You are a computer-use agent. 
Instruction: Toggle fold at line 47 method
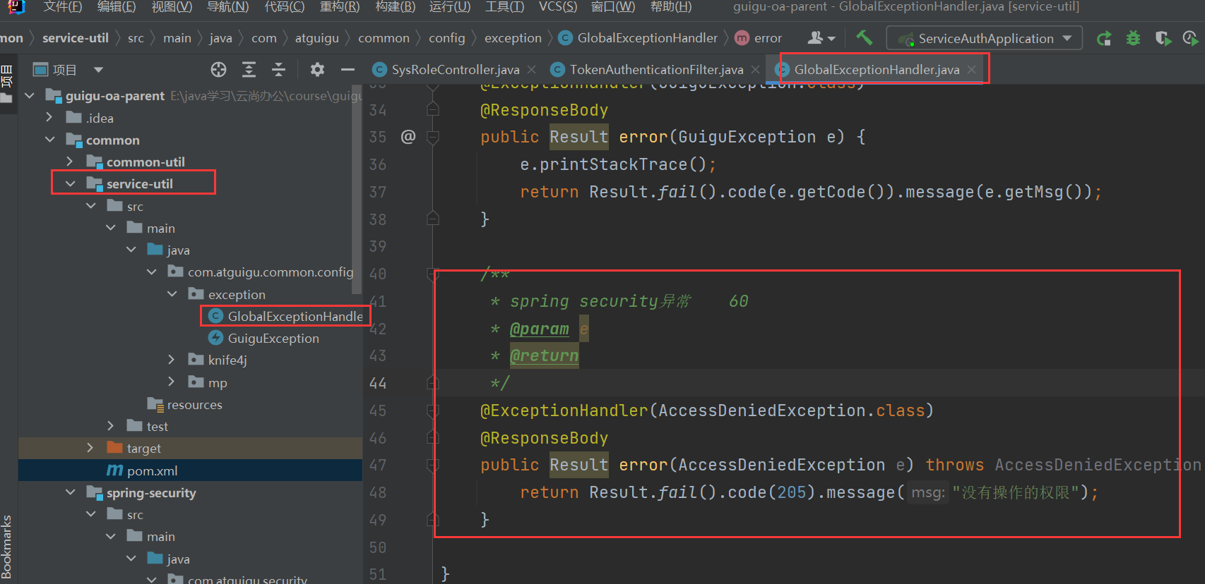(x=433, y=465)
